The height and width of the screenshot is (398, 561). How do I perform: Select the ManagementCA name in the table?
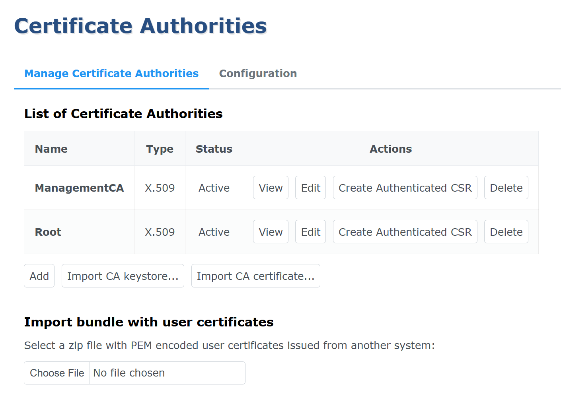(x=79, y=187)
